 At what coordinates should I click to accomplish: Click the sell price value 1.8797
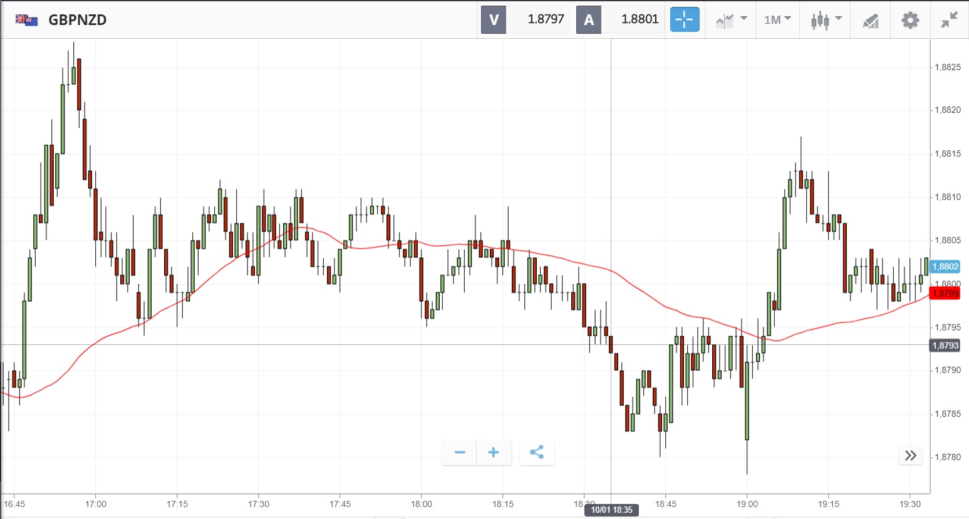click(x=546, y=19)
